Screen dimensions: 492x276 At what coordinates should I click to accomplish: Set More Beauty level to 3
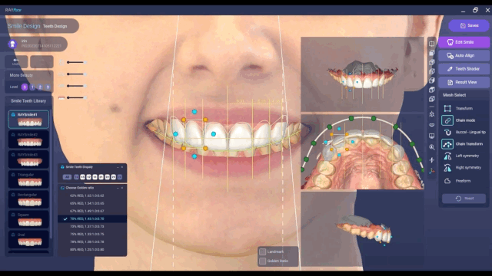[x=48, y=87]
